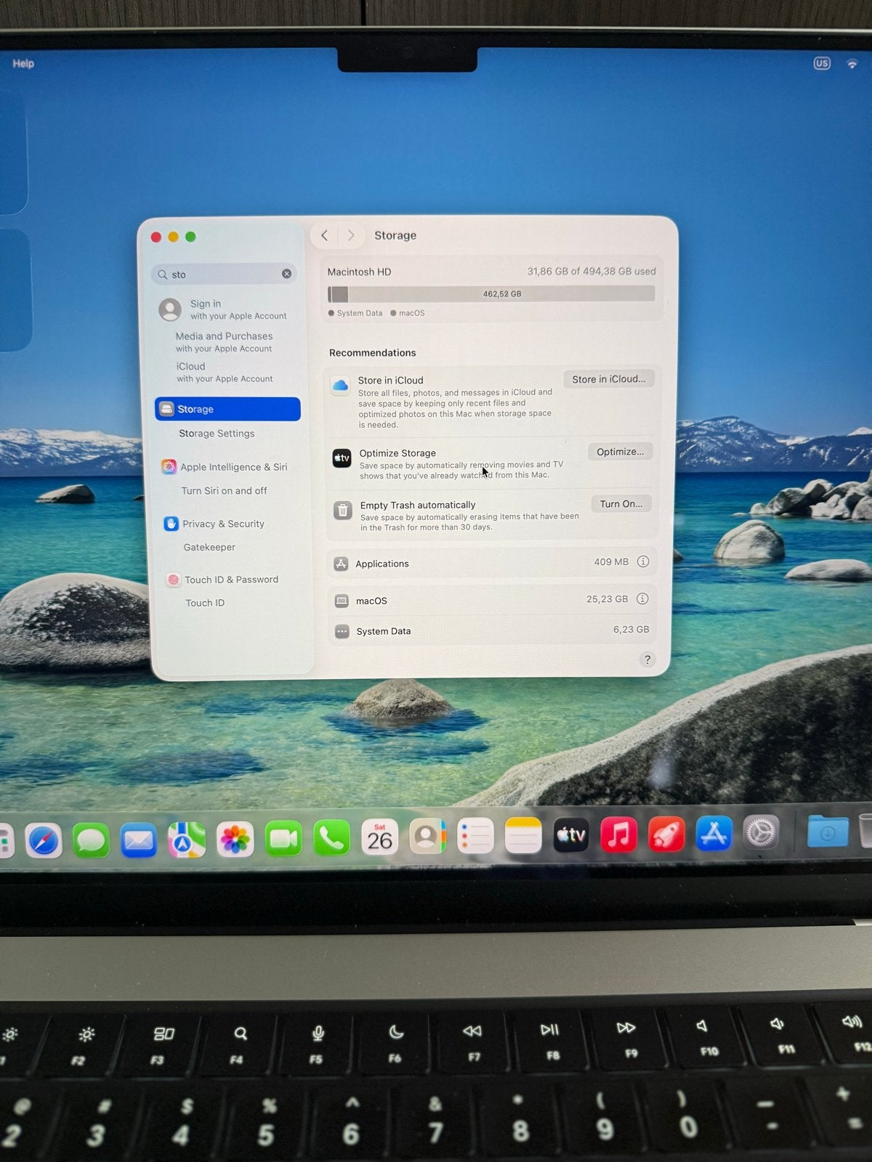Click the forward chevron in Storage header
872x1162 pixels.
pos(351,235)
